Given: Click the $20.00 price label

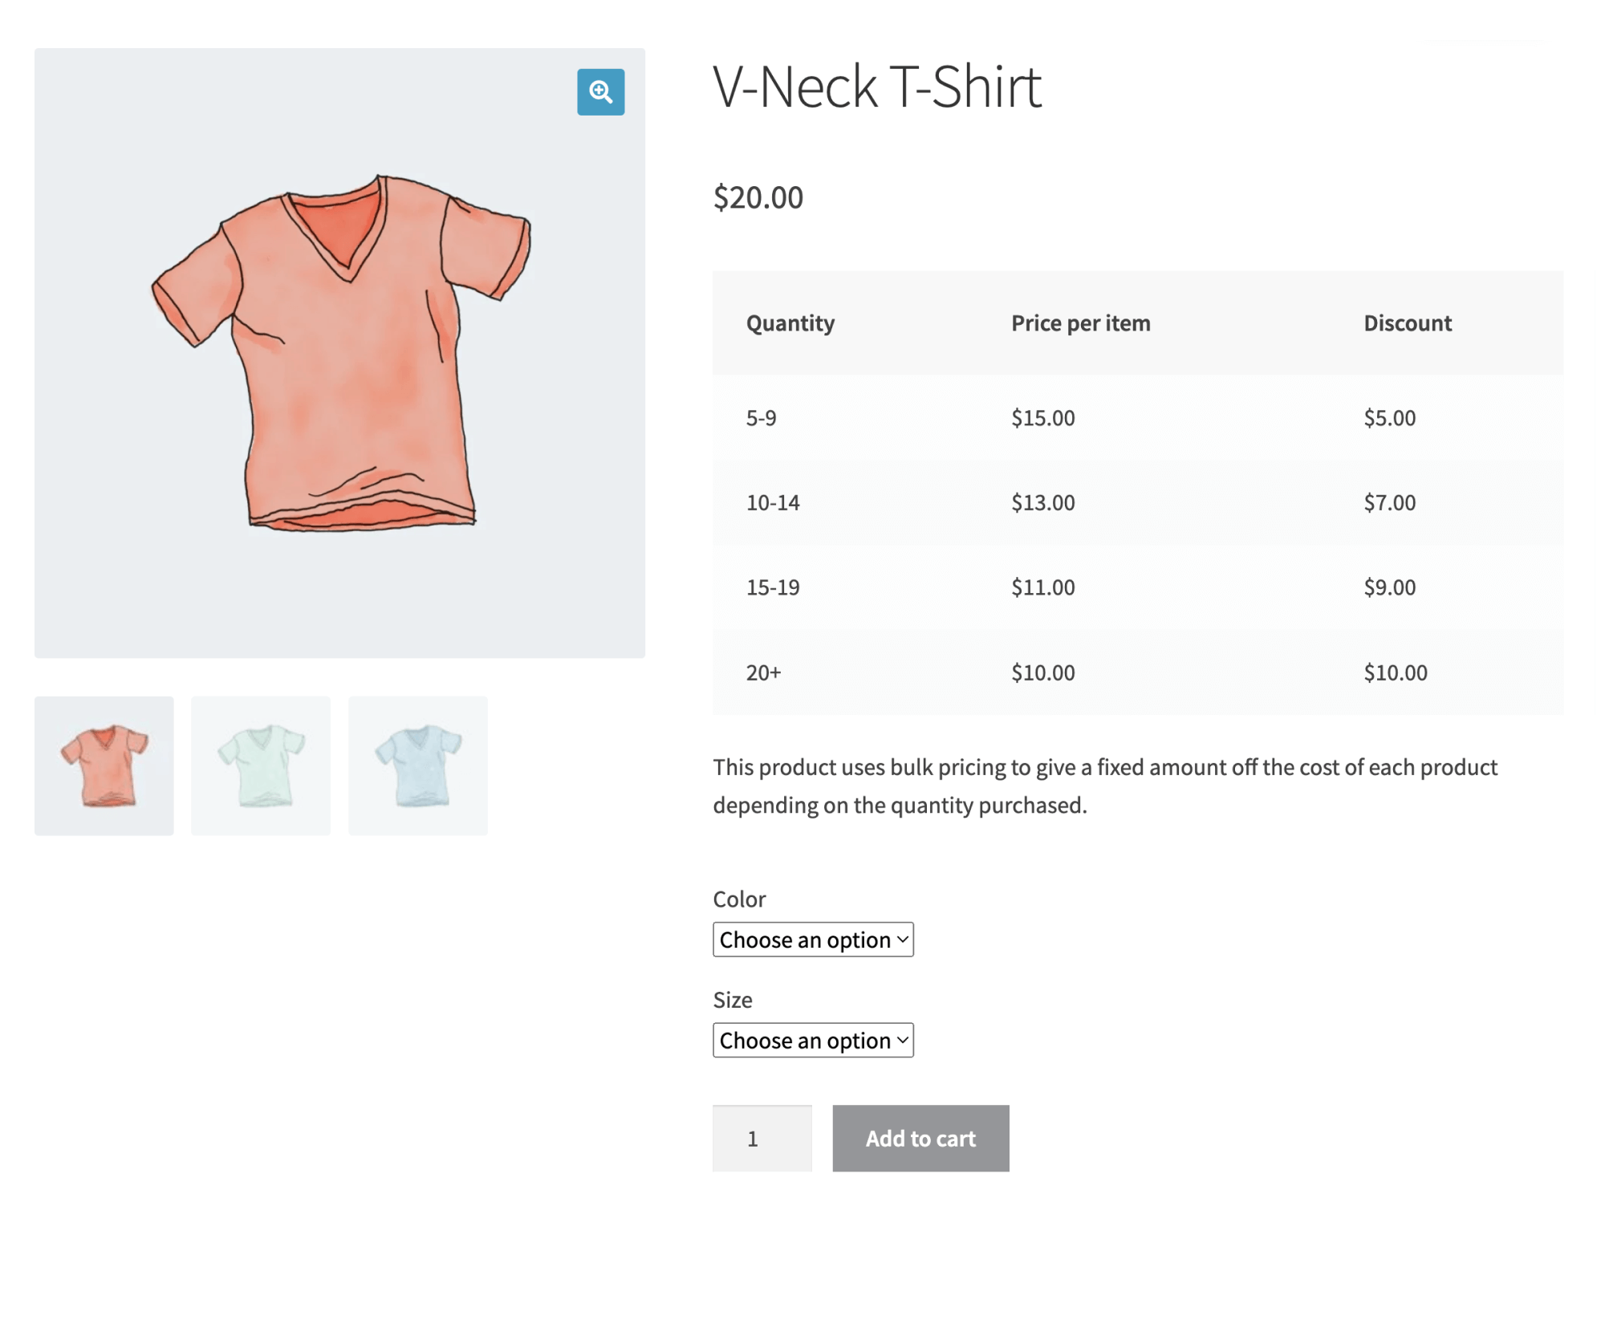Looking at the screenshot, I should click(757, 197).
